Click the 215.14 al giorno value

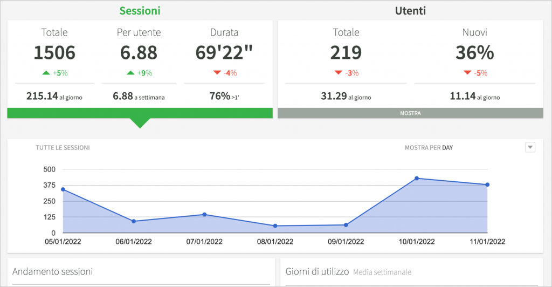coord(54,96)
